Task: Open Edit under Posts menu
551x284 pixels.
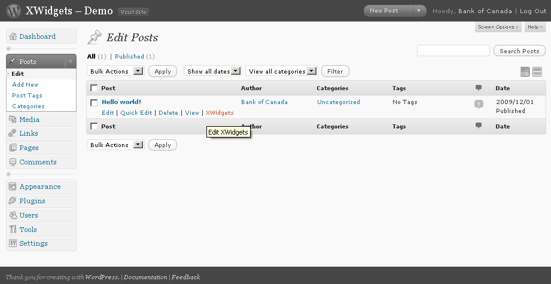Action: pos(17,74)
